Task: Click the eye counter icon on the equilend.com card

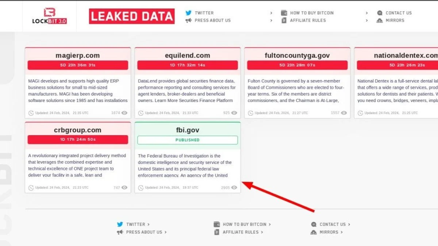Action: [234, 113]
